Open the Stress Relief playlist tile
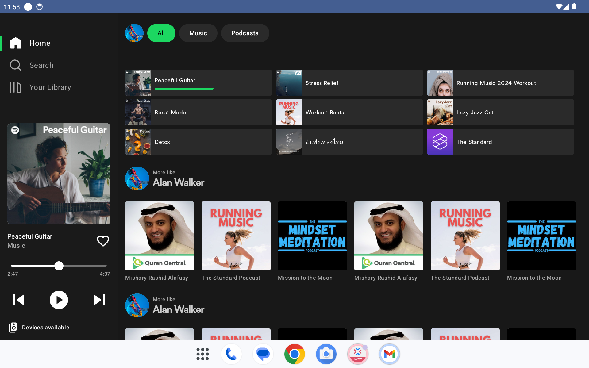Screen dimensions: 589x368 coord(349,83)
